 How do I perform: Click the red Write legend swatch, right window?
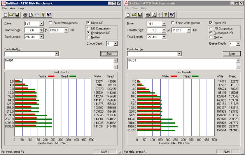coord(174,76)
